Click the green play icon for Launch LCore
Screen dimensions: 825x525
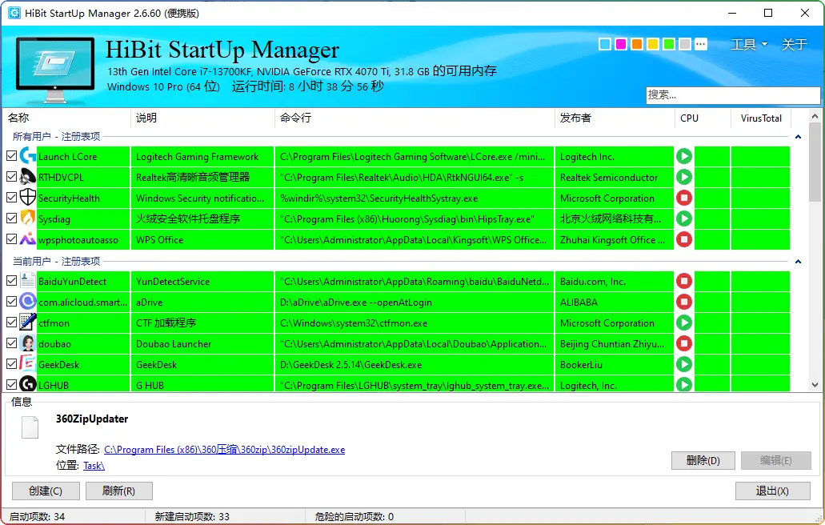(x=683, y=156)
